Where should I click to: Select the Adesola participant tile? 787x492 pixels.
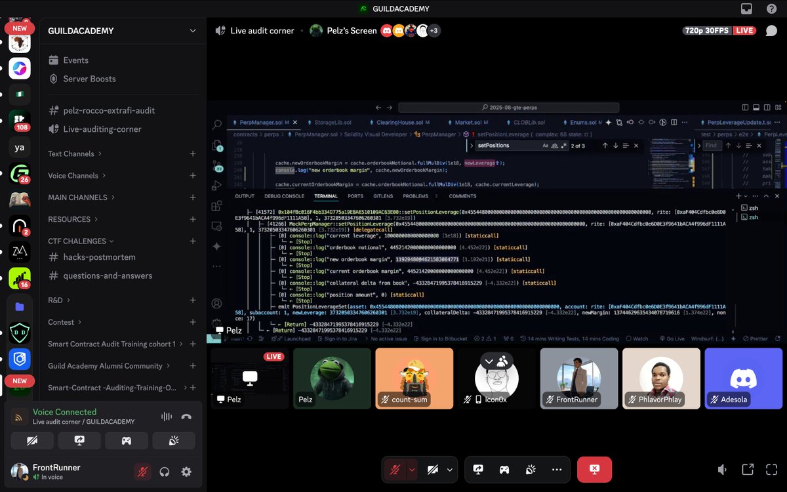pyautogui.click(x=744, y=379)
